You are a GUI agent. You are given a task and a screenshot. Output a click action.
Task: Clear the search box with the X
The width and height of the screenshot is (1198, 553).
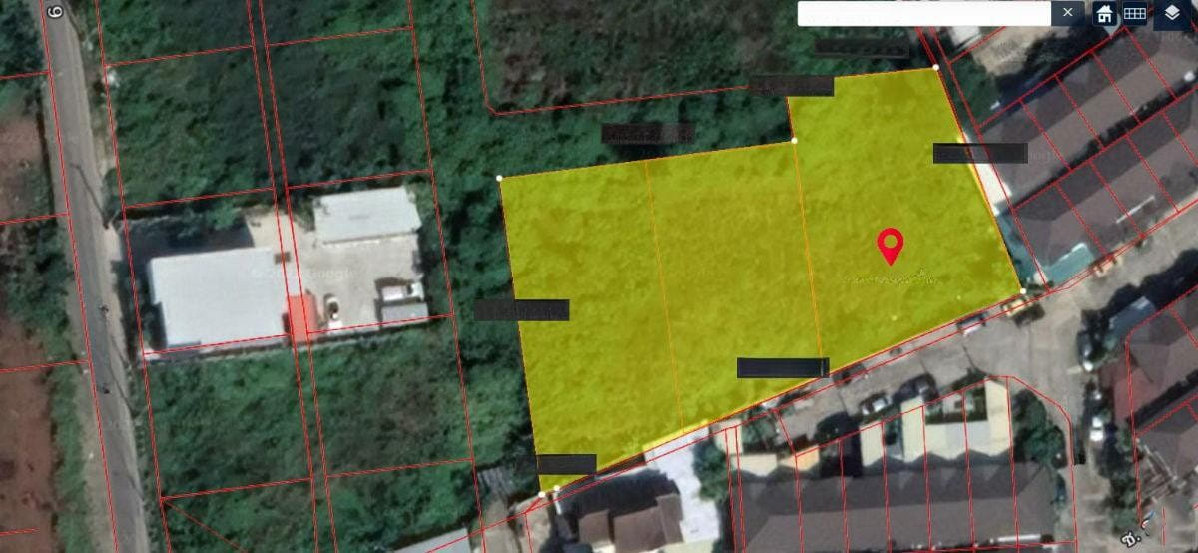1068,13
